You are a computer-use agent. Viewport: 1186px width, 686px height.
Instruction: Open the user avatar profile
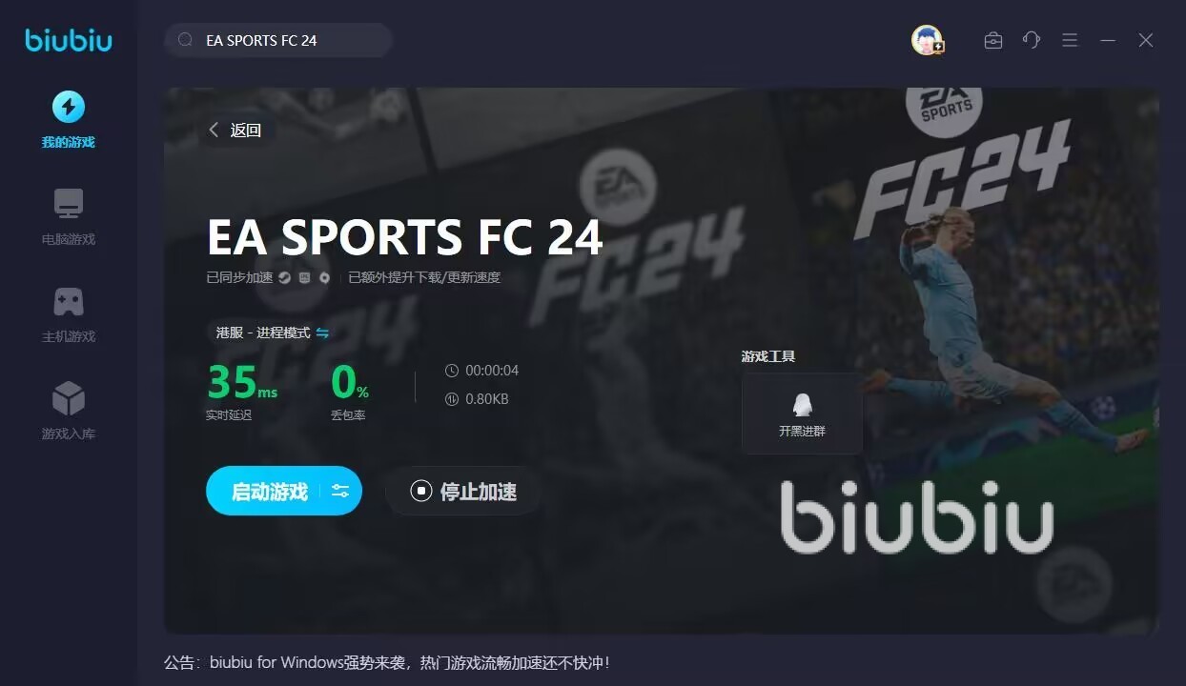[x=927, y=40]
